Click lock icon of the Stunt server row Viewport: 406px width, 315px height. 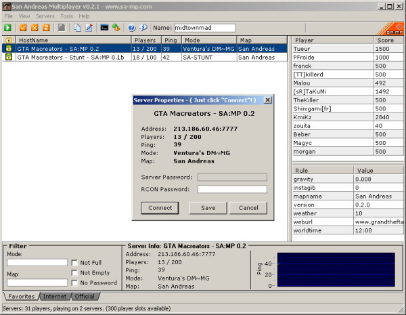pos(9,57)
